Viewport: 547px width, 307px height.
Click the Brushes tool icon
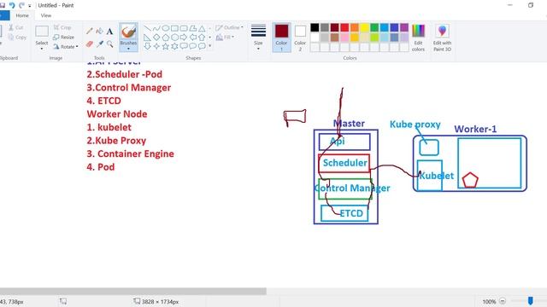tap(128, 32)
